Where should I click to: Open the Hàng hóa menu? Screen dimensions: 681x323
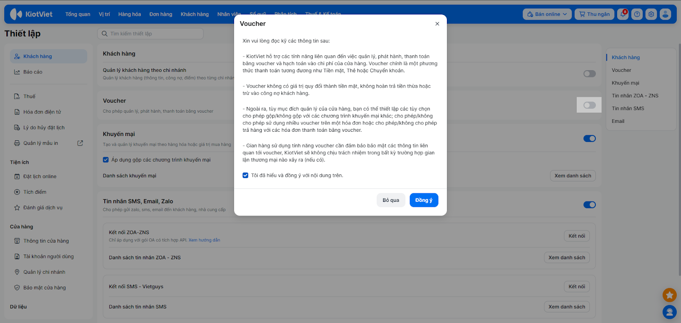pos(129,14)
